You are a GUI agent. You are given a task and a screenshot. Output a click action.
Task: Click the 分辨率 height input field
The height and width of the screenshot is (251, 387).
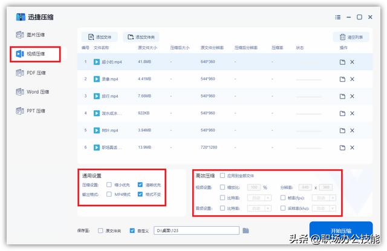tap(326, 187)
